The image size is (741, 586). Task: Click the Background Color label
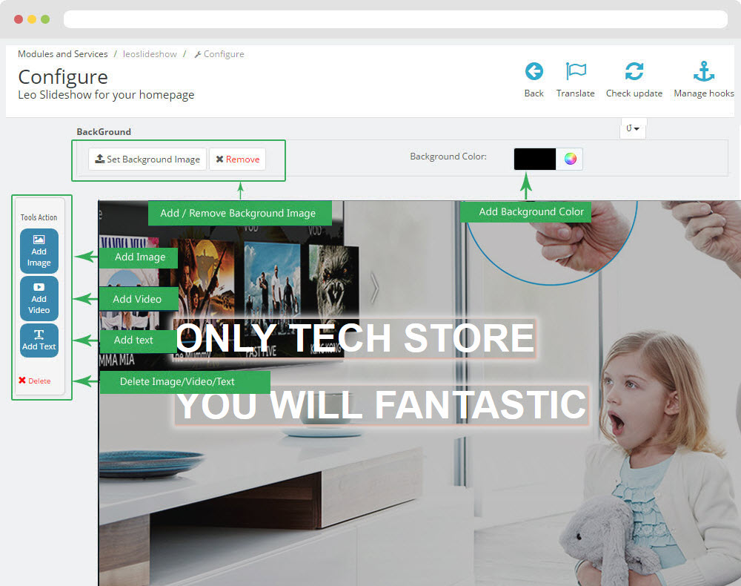tap(448, 157)
